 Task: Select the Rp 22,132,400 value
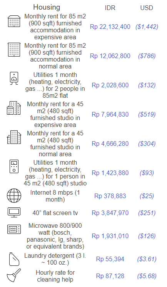(x=110, y=27)
